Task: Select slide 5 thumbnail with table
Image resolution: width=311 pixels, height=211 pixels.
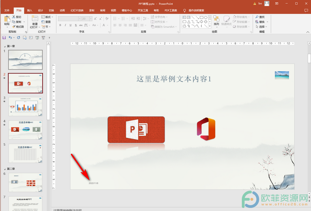Action: [25, 153]
